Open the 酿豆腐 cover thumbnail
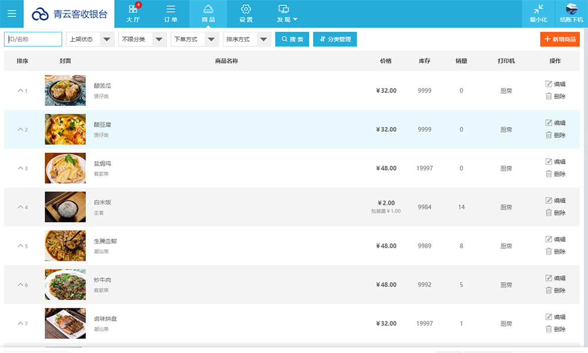Screen dimensions: 588x353 pos(65,129)
